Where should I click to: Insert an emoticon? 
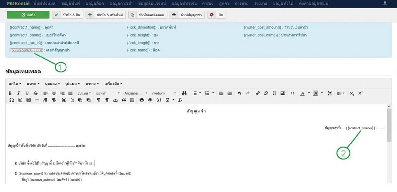[20, 100]
